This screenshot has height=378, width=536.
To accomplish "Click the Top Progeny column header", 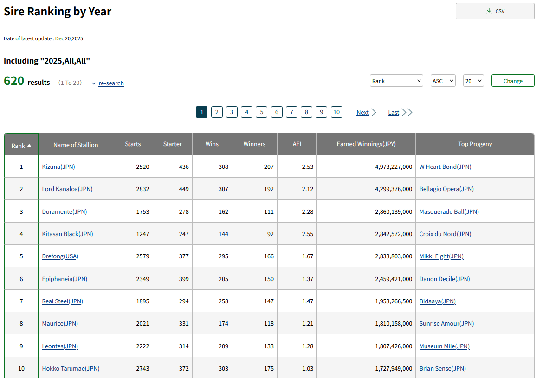I will (475, 144).
